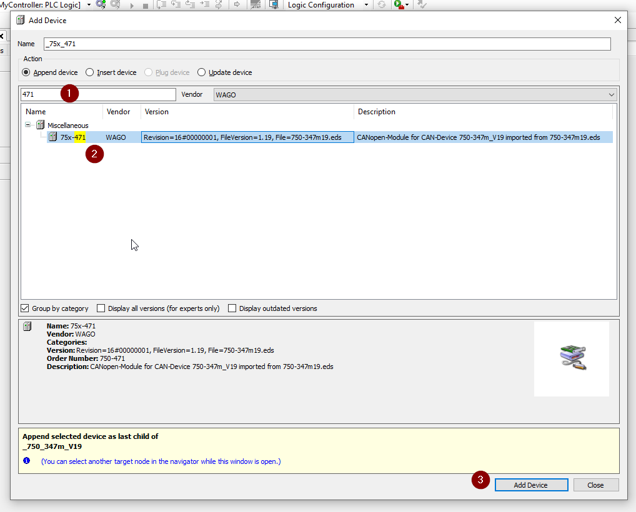
Task: Click the Name input field _75x_471
Action: 327,44
